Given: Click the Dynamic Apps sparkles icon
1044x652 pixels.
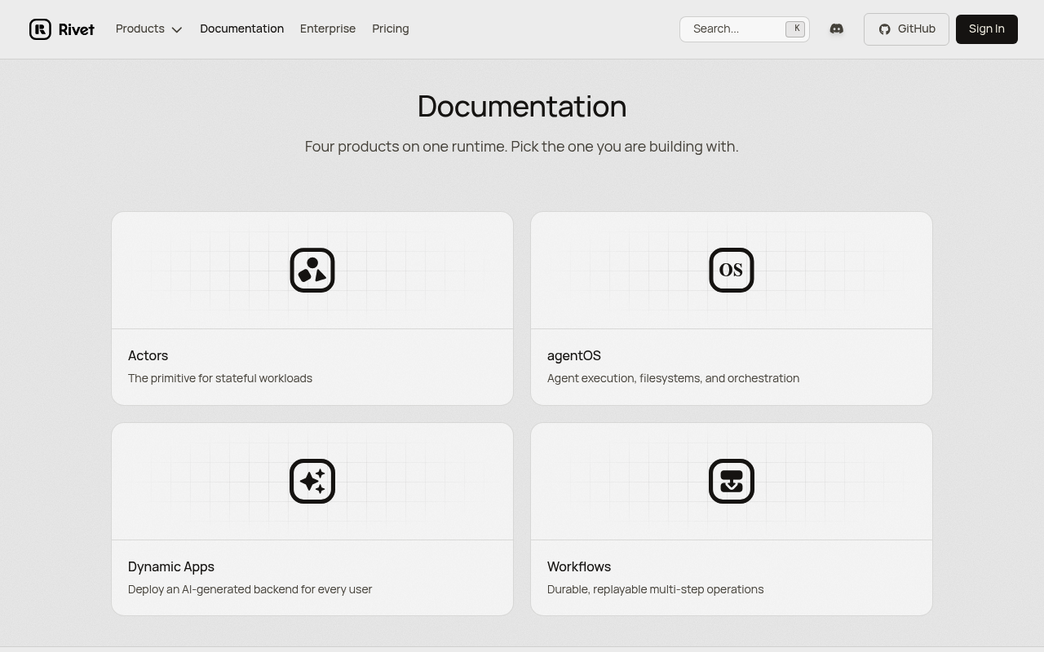Looking at the screenshot, I should [x=312, y=481].
